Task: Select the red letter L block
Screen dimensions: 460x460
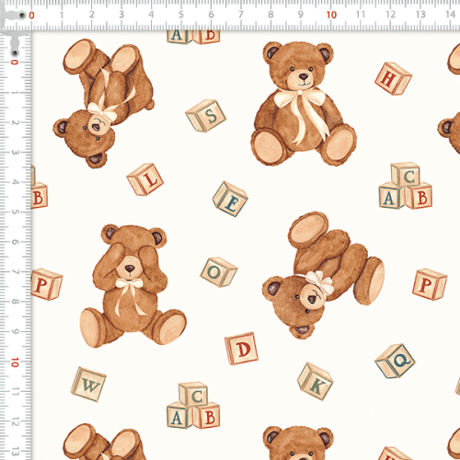Action: click(x=145, y=179)
